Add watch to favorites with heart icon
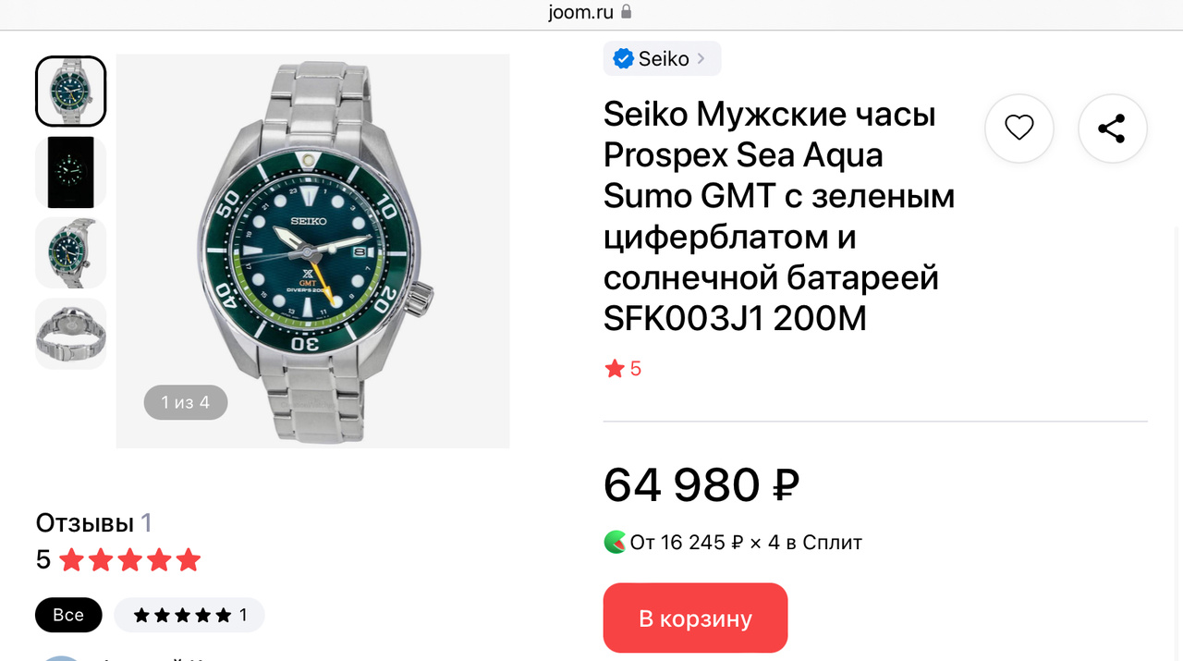 coord(1019,129)
